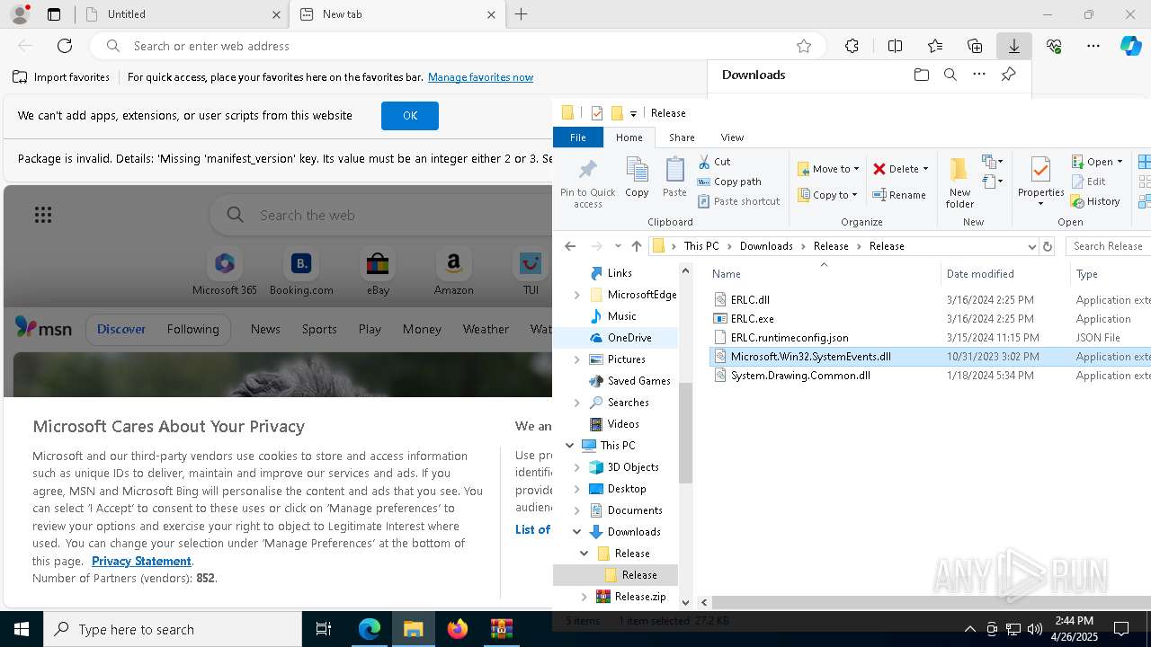Click Cut in the Clipboard group

pyautogui.click(x=714, y=162)
